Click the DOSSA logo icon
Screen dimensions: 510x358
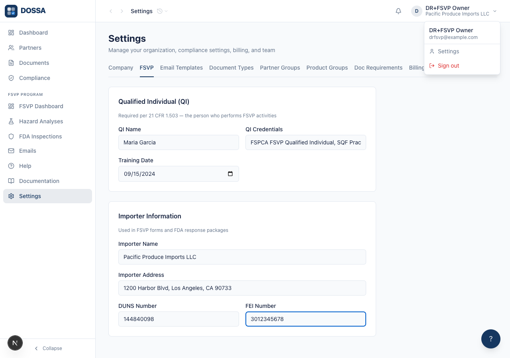[x=11, y=11]
